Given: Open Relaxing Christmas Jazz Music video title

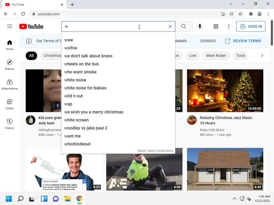Looking at the screenshot, I should pos(226,120).
